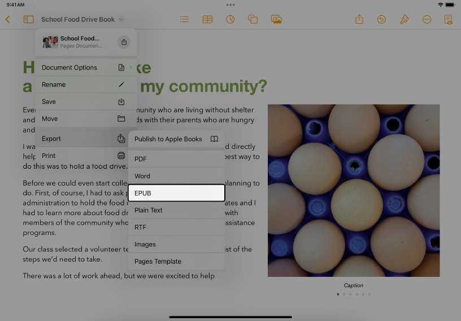Select Rename in the document menu
461x321 pixels.
coord(86,84)
